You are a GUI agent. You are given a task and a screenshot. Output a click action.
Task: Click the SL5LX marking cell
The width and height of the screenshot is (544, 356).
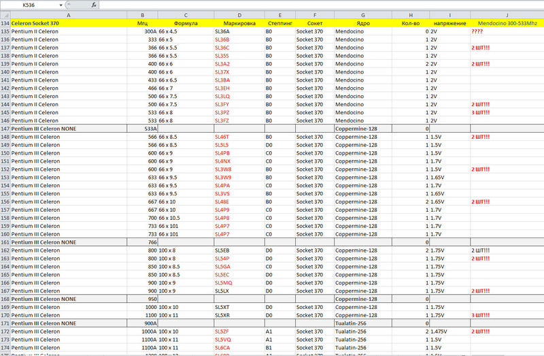[239, 291]
